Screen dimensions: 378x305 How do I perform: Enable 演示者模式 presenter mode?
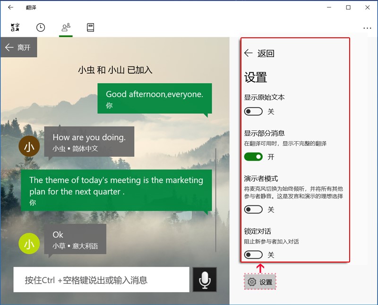pos(253,209)
